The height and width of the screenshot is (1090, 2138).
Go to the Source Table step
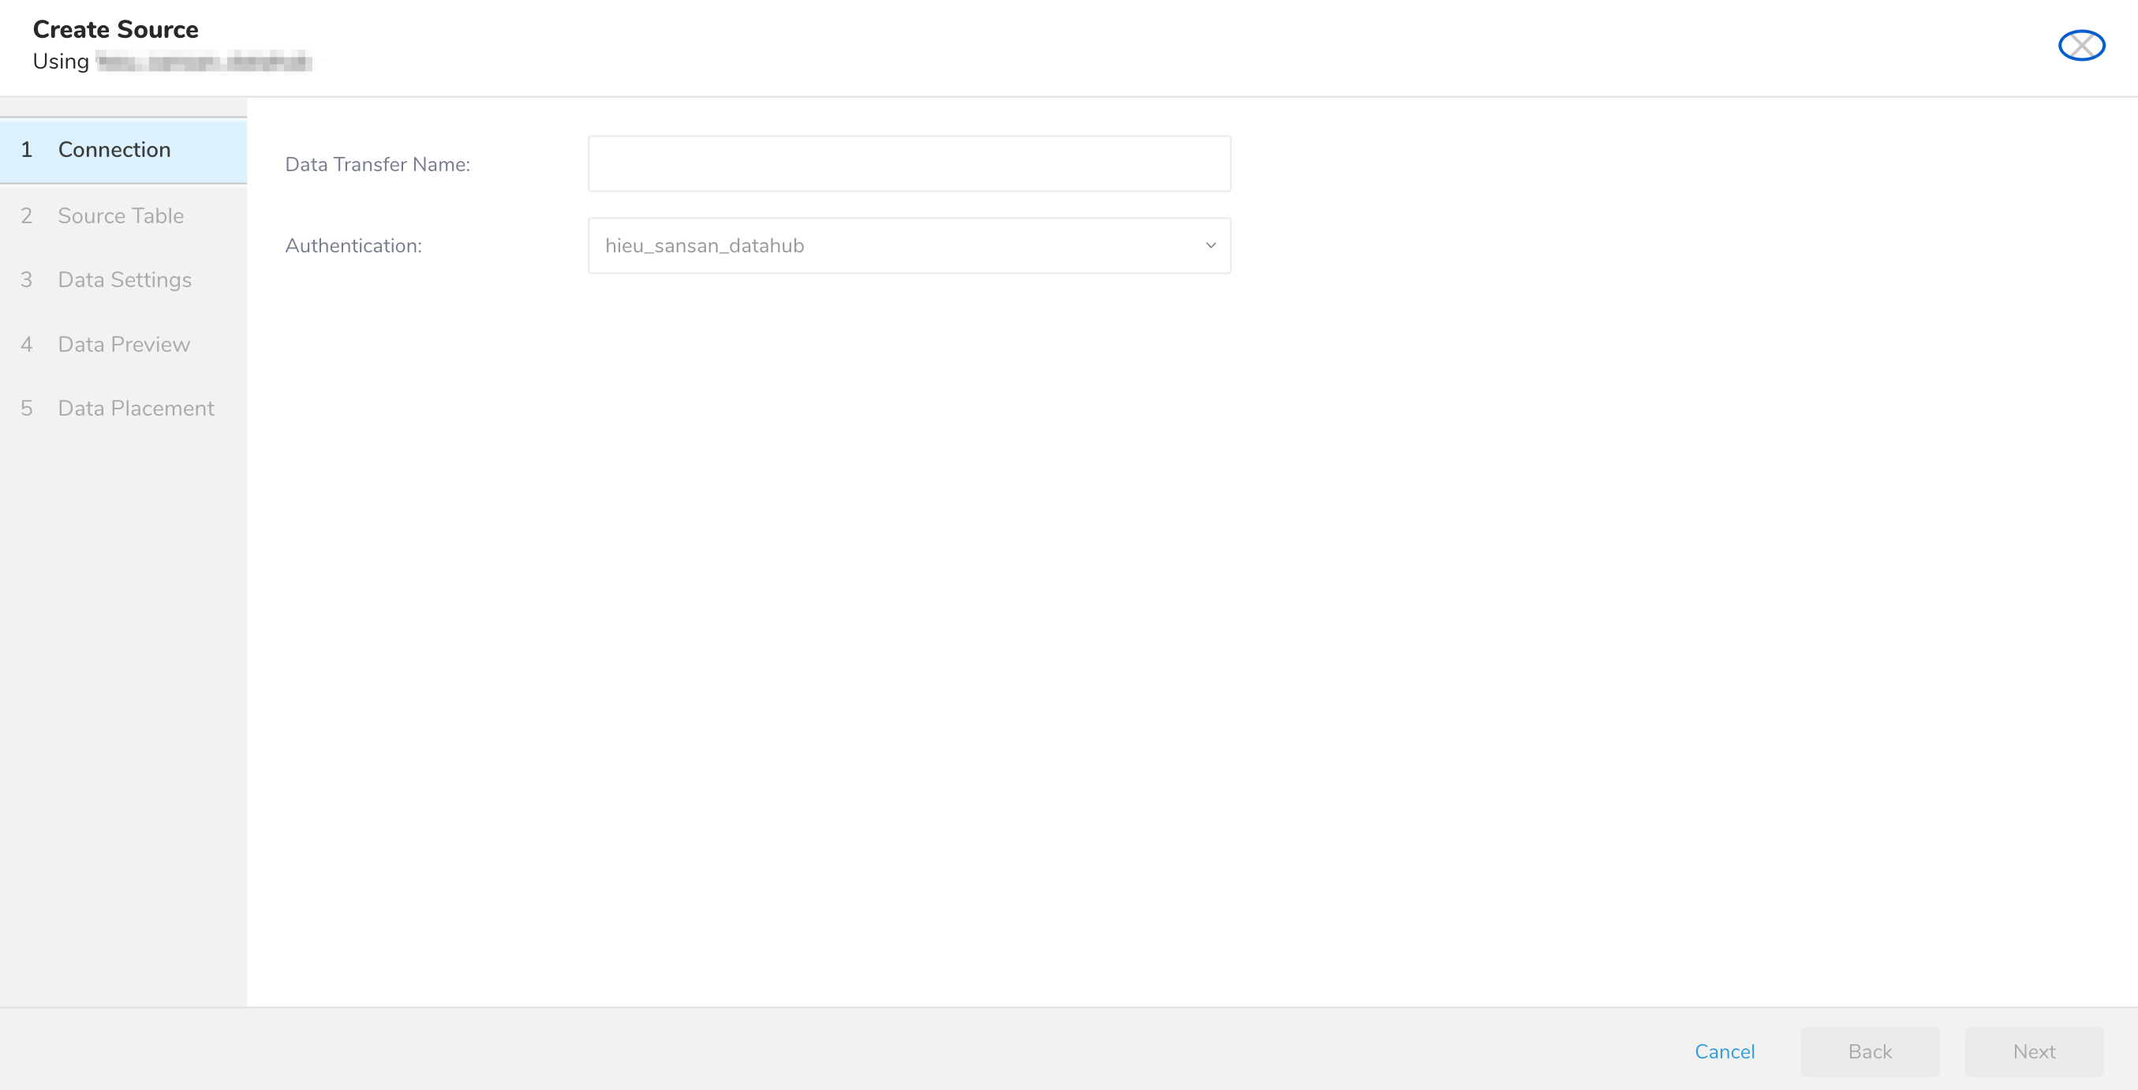[121, 215]
